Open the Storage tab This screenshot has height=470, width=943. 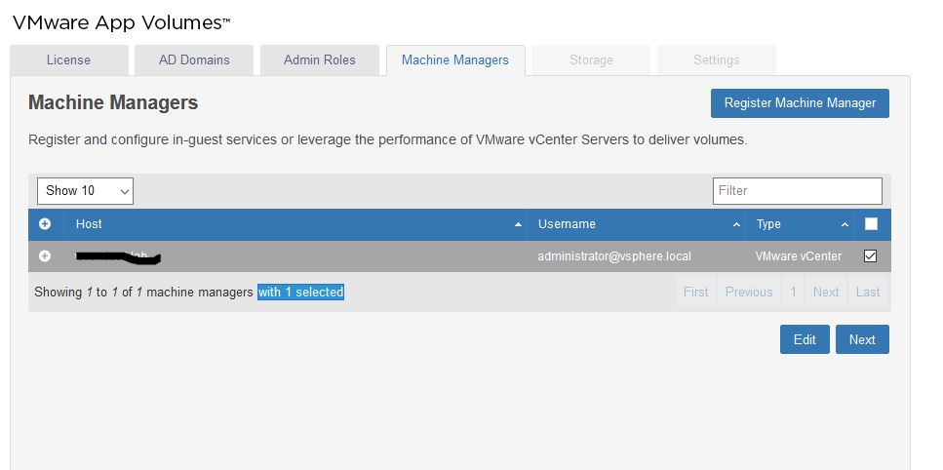pos(591,60)
